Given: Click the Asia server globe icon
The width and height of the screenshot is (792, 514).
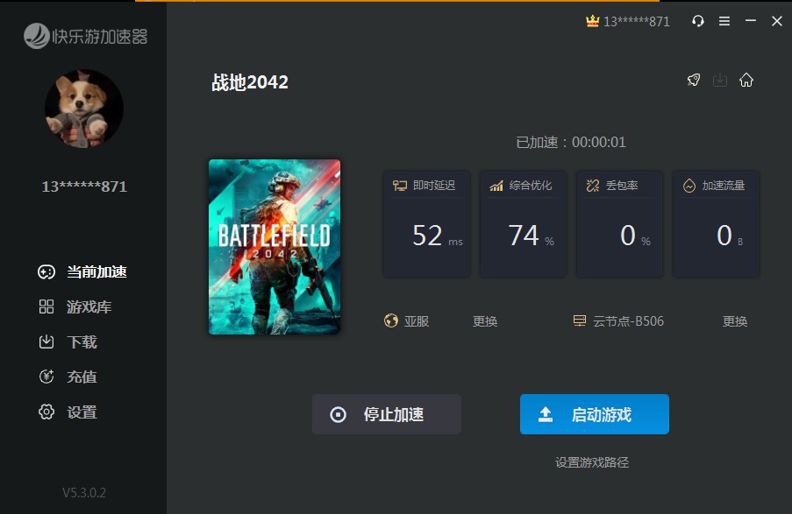Looking at the screenshot, I should pos(391,321).
